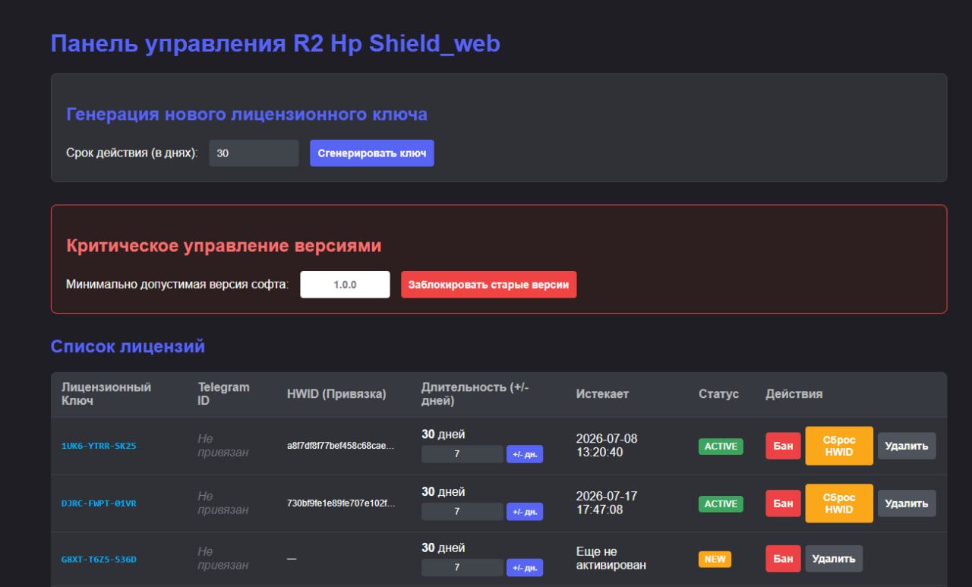
Task: Focus the days field in 1UK6-YTRR-SK25 row
Action: pos(462,454)
